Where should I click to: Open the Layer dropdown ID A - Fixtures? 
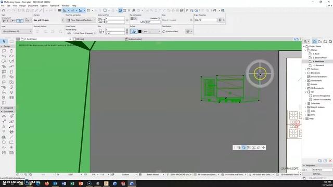coord(17,31)
